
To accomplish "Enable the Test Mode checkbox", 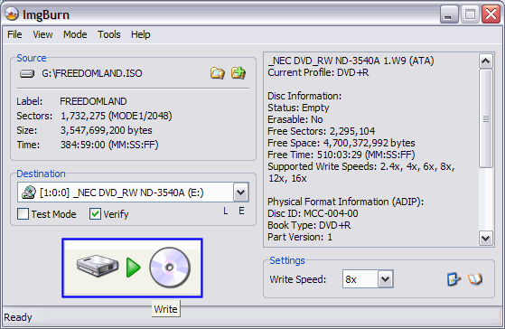I will tap(23, 214).
